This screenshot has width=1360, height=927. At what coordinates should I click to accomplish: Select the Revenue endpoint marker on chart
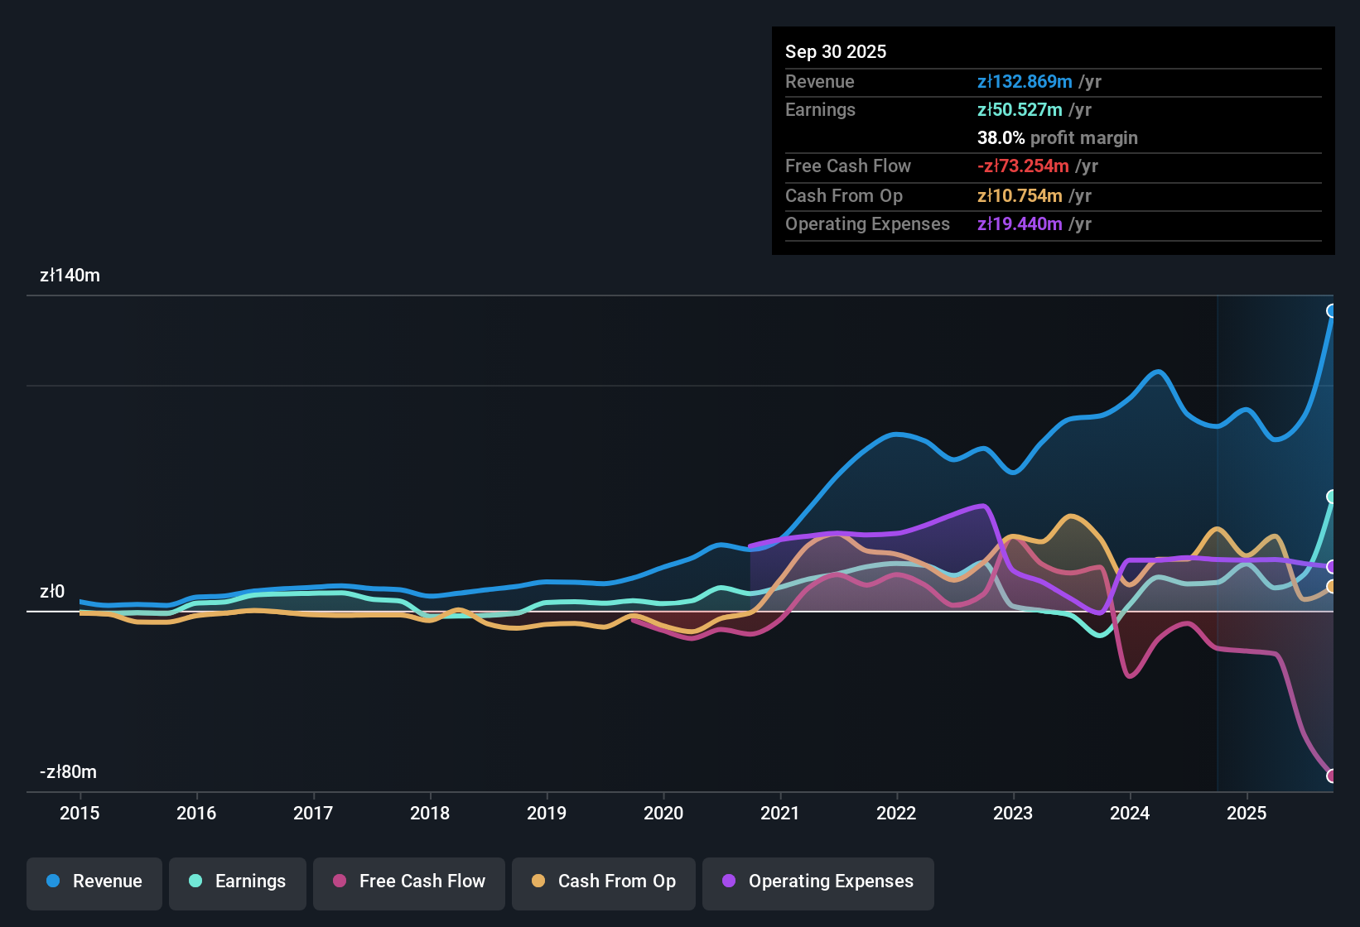(1332, 311)
